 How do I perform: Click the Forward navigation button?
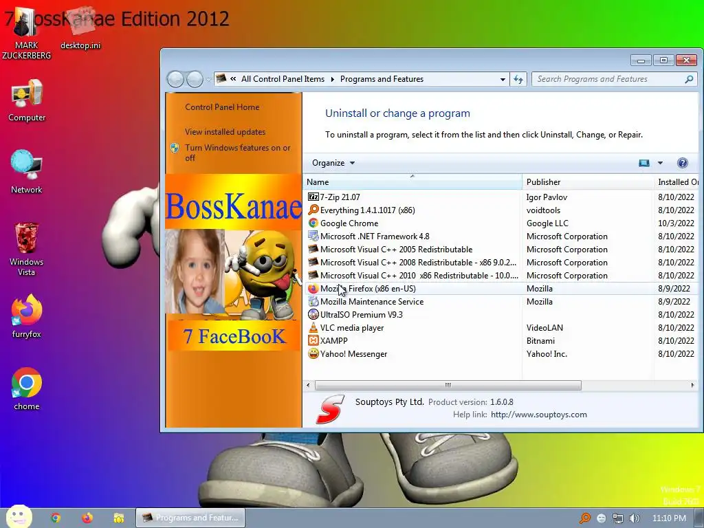click(x=195, y=80)
